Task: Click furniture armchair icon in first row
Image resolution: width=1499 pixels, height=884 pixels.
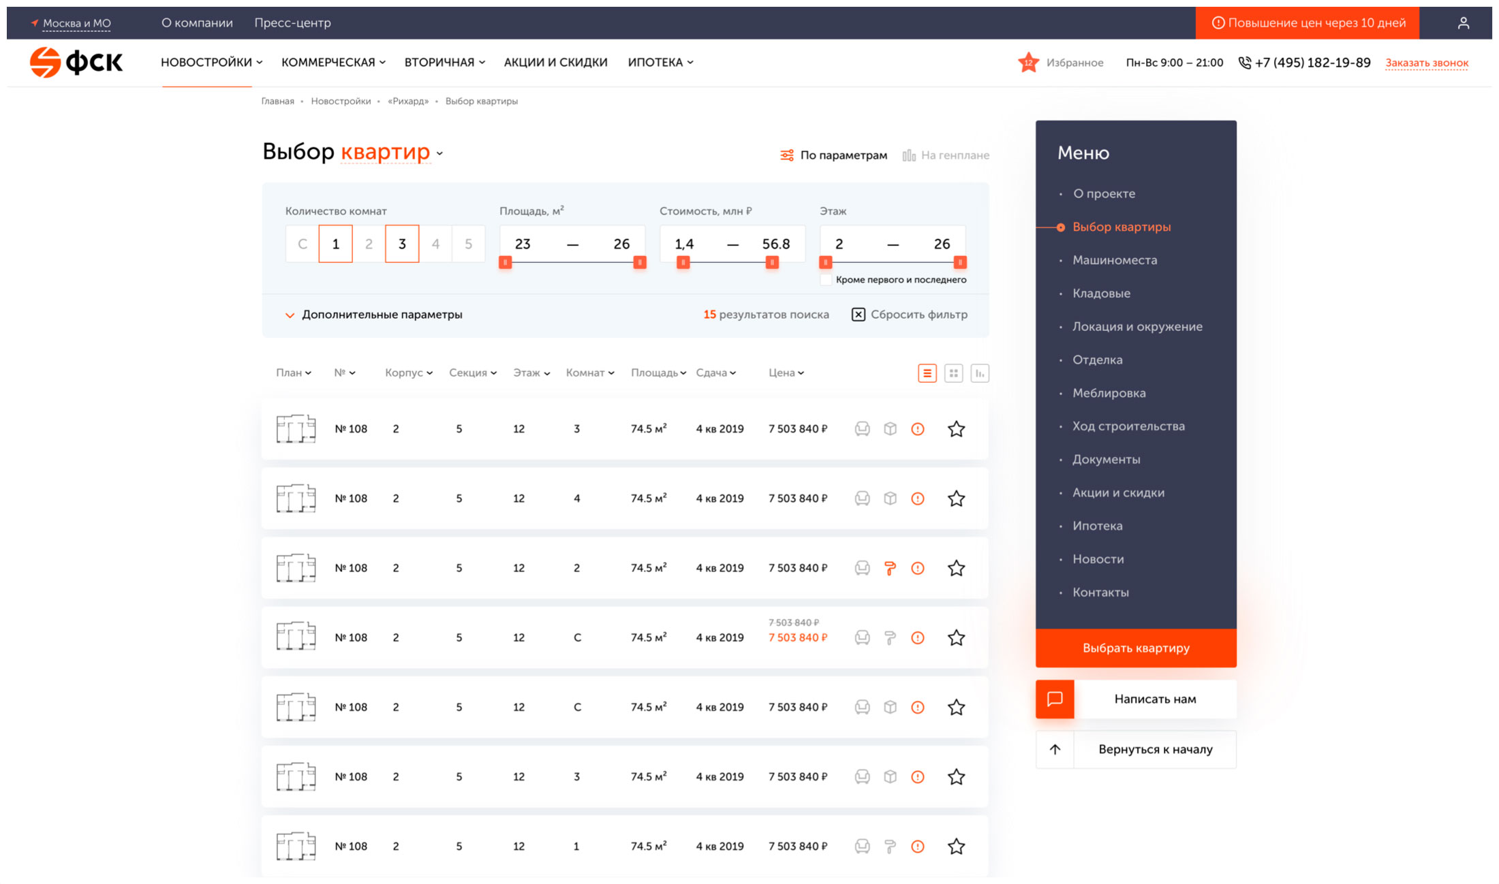Action: 862,429
